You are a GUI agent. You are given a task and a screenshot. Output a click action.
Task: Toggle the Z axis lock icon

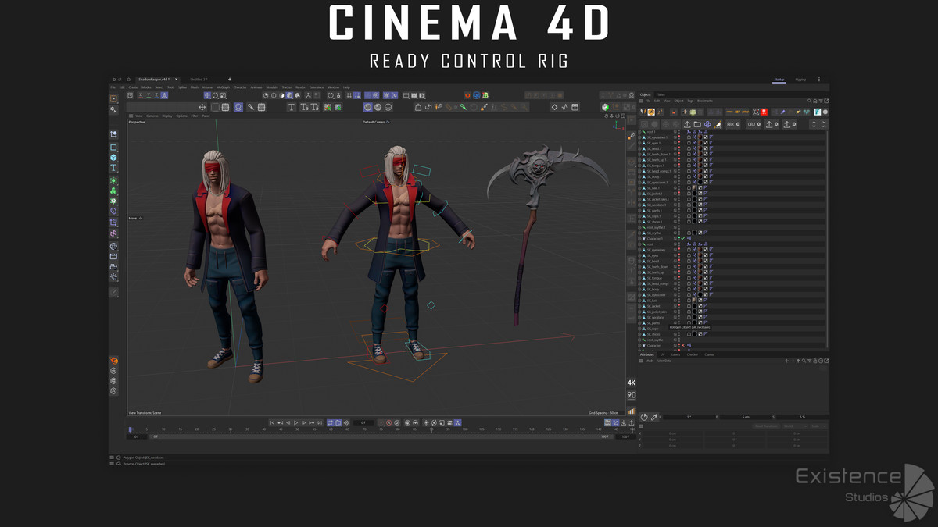click(156, 95)
